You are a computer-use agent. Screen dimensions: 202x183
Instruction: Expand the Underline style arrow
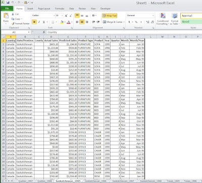(x=47, y=22)
